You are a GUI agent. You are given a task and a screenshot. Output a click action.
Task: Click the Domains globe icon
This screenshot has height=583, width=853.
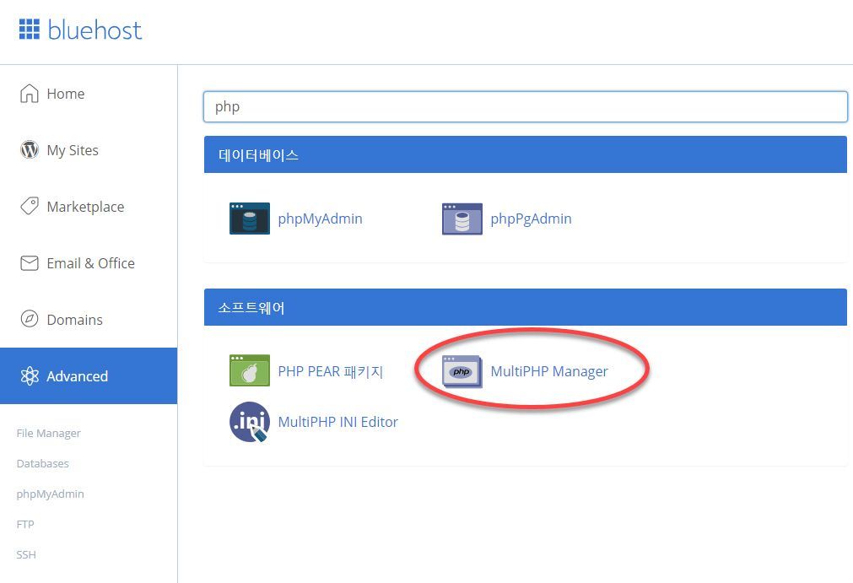tap(30, 319)
